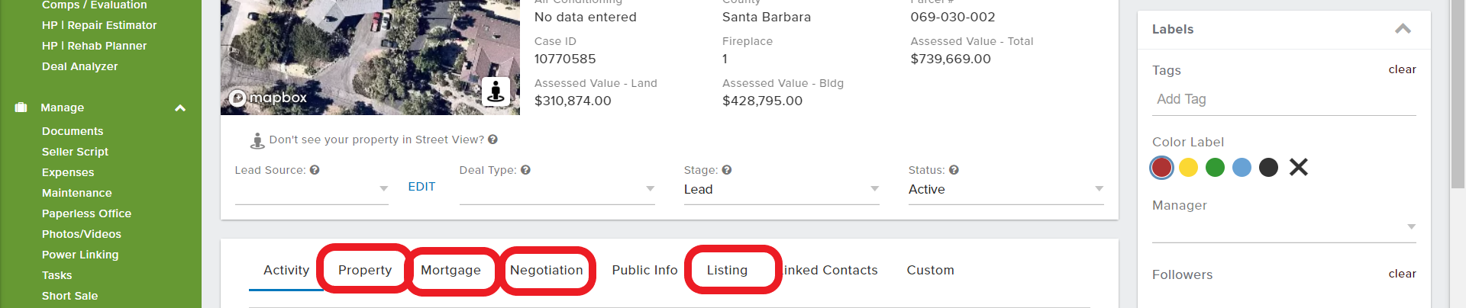Click the Manage briefcase icon in sidebar
This screenshot has width=1466, height=308.
coord(21,107)
